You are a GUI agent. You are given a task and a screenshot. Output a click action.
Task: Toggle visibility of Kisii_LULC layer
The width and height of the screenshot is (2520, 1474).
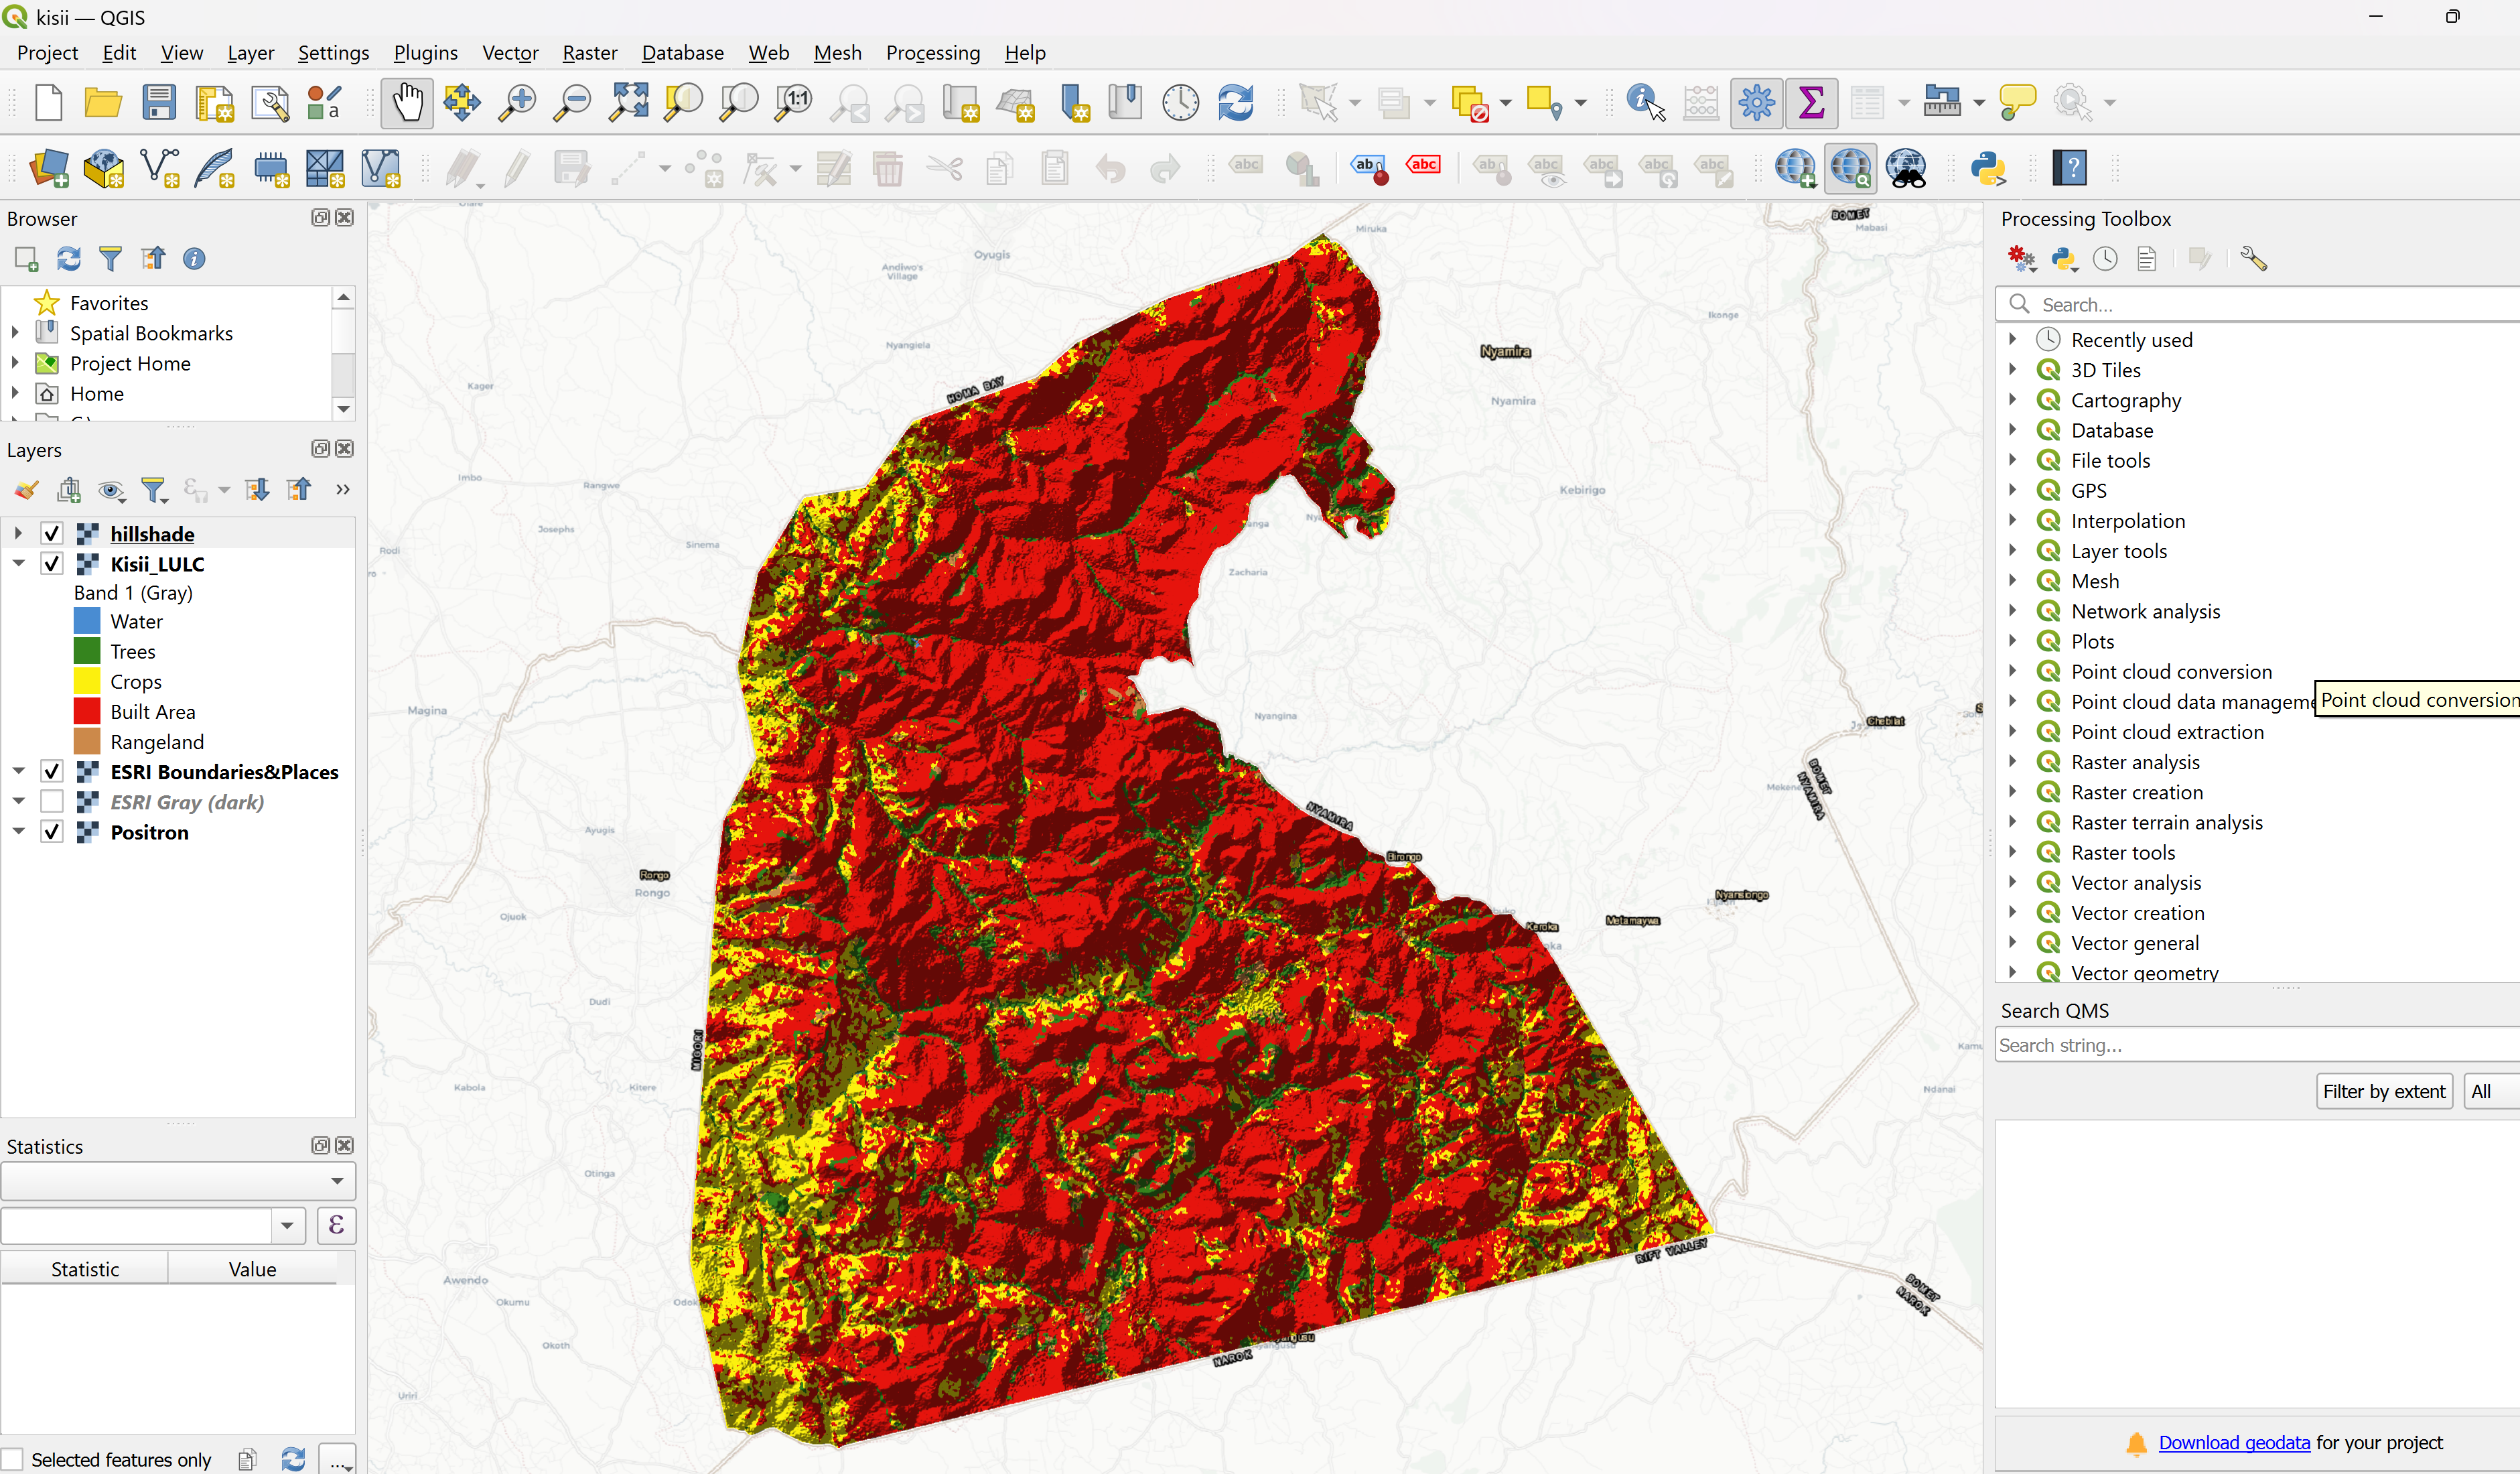[x=52, y=564]
